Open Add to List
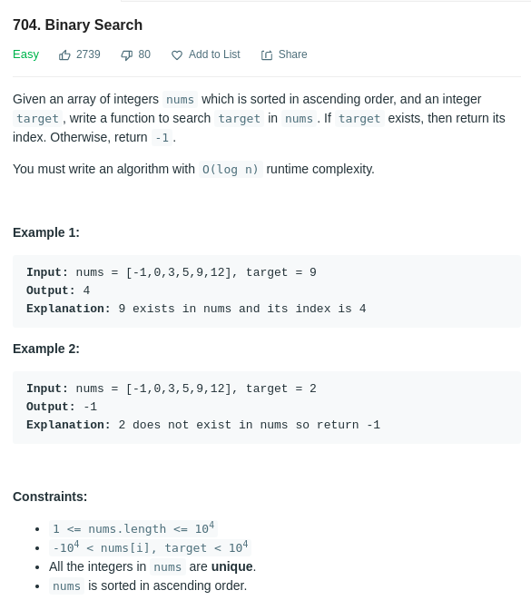The height and width of the screenshot is (610, 531). [214, 54]
